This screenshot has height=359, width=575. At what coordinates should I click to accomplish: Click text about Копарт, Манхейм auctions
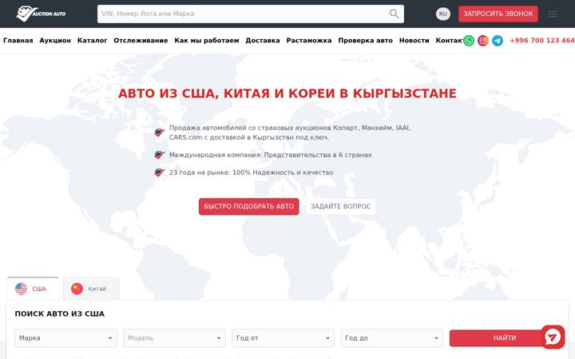[x=290, y=132]
